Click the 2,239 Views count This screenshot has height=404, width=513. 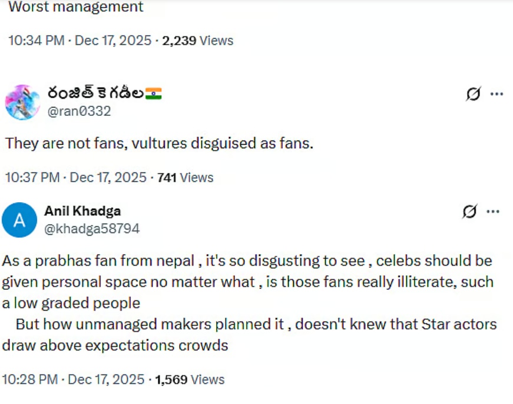[198, 41]
